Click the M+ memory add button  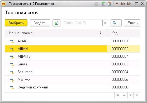[x=123, y=4]
